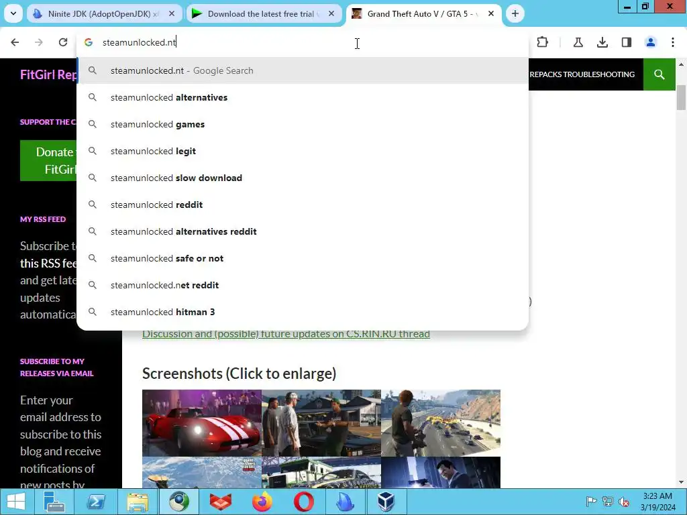Viewport: 687px width, 515px height.
Task: Enlarge the man aiming pistol screenshot
Action: (441, 473)
